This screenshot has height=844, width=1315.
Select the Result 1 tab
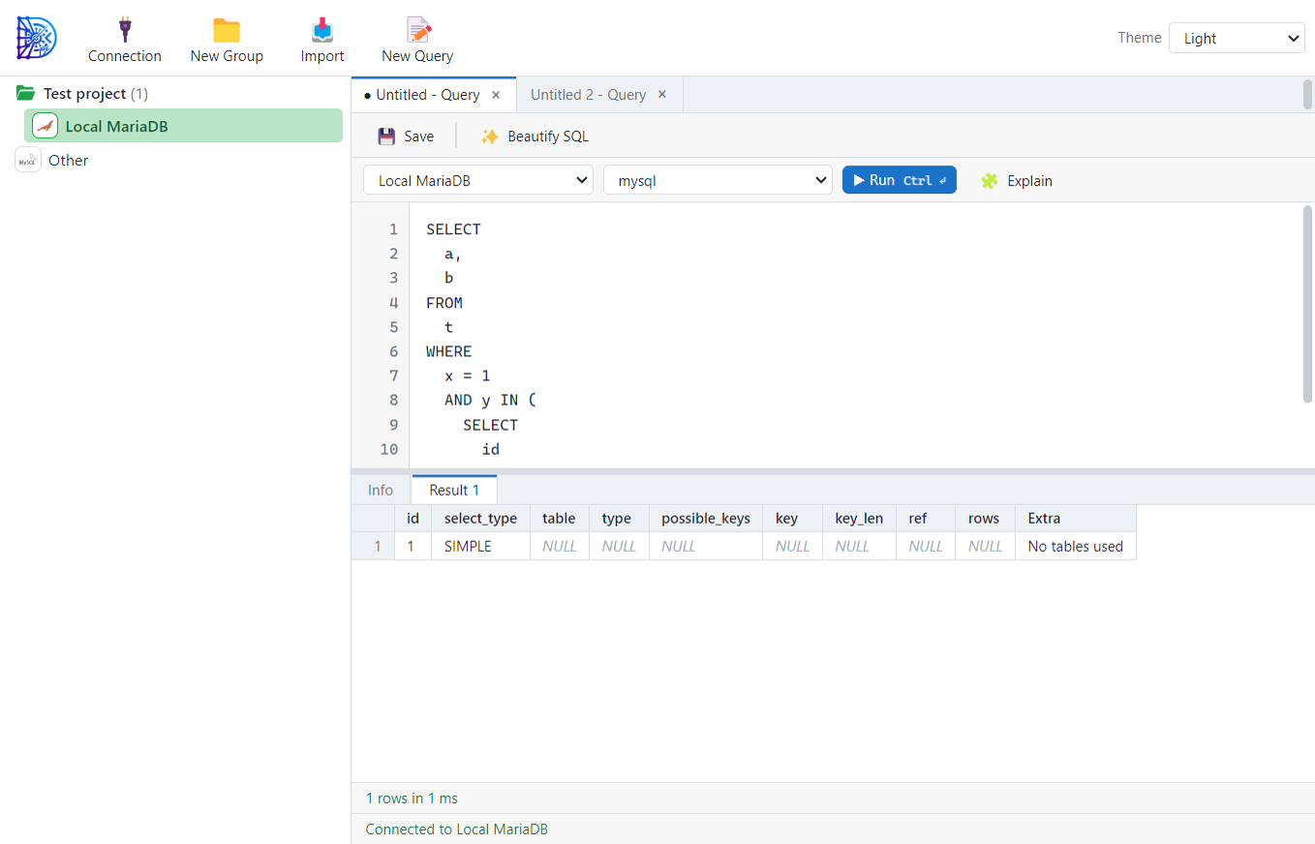(x=454, y=490)
